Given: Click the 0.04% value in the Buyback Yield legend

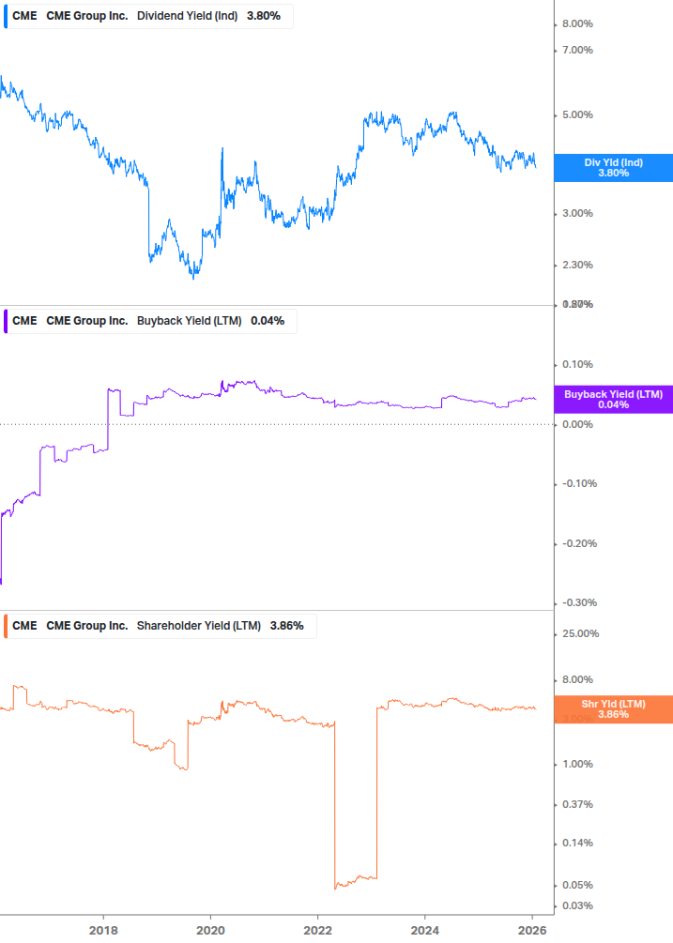Looking at the screenshot, I should point(268,320).
